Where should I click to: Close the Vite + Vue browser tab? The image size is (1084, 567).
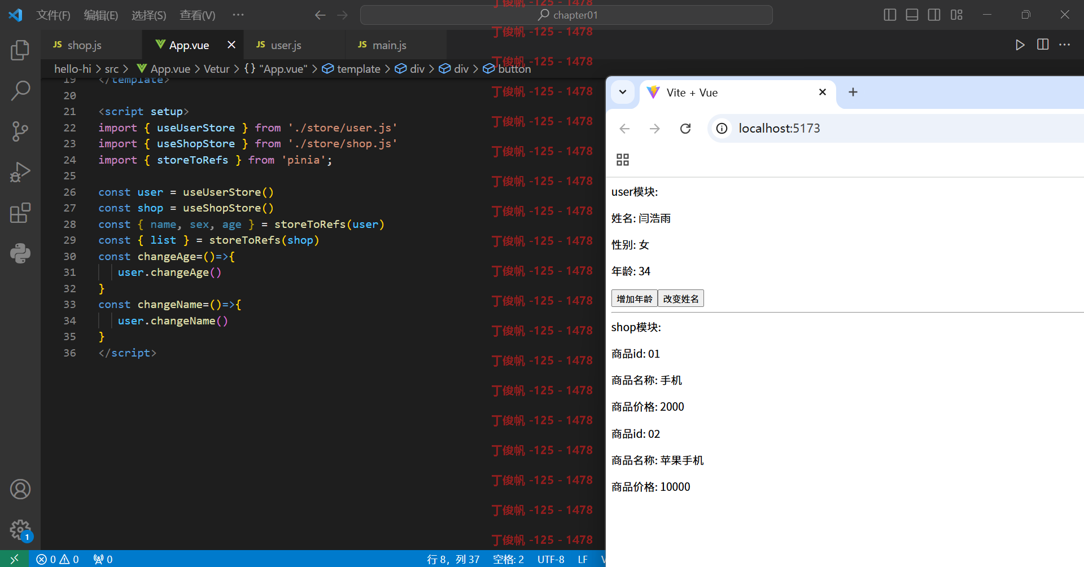coord(823,92)
